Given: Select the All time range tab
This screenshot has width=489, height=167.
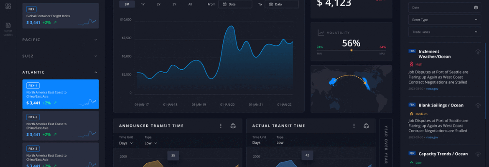Looking at the screenshot, I should point(190,4).
